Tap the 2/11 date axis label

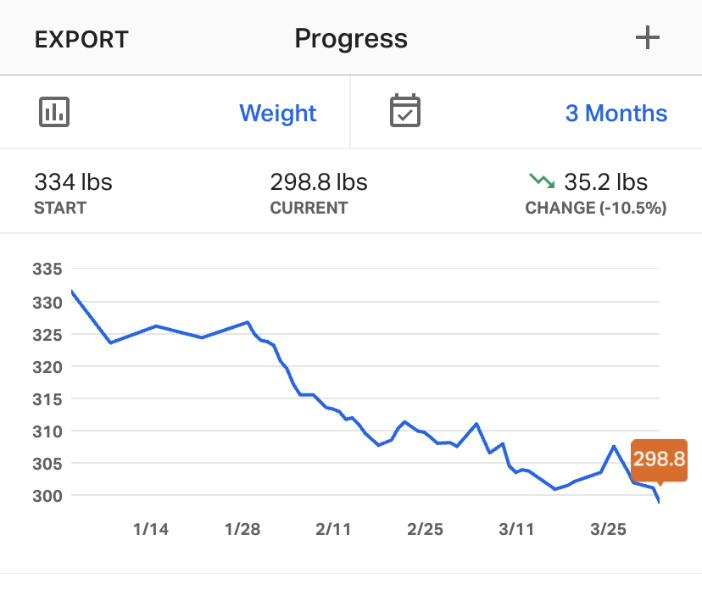(x=333, y=530)
